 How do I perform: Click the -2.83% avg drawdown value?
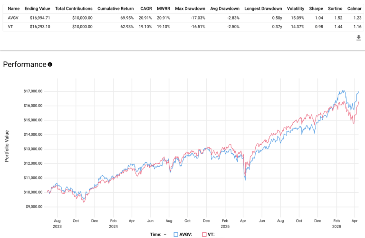tap(233, 18)
